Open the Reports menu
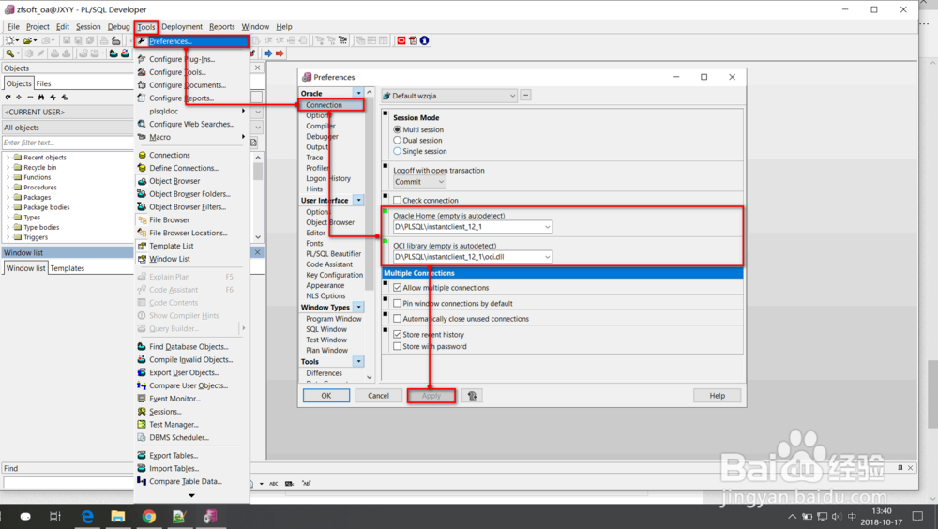 [x=222, y=27]
